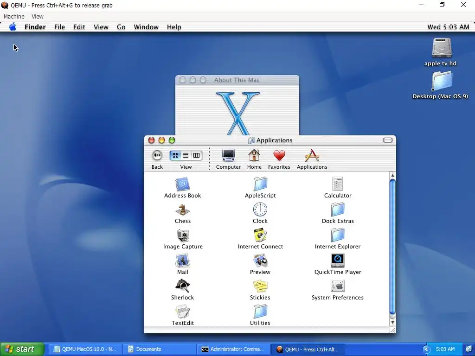This screenshot has width=475, height=356.
Task: Open QuickTime Player
Action: (x=338, y=261)
